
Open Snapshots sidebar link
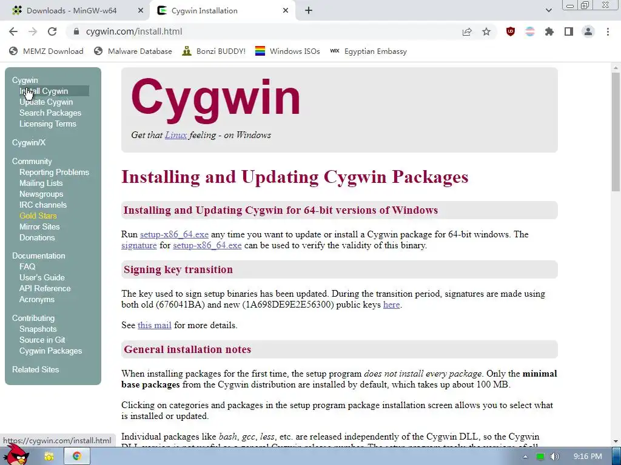click(38, 329)
